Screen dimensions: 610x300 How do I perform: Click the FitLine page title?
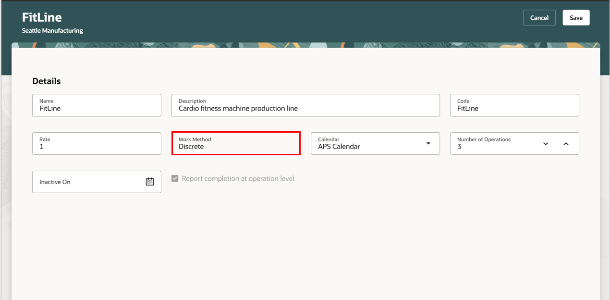point(42,17)
